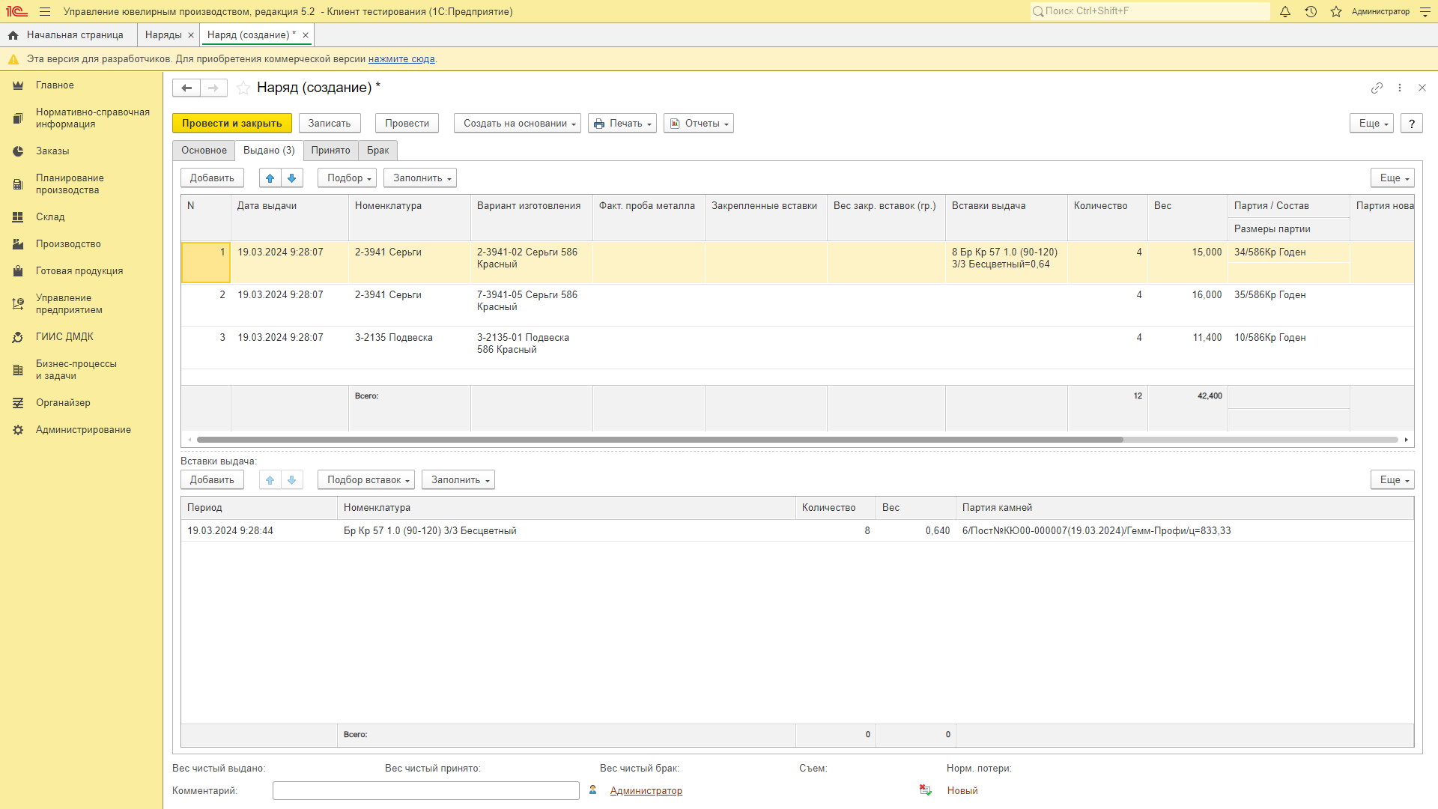This screenshot has width=1438, height=809.
Task: Expand Подбор dropdown in Выдано table
Action: 348,178
